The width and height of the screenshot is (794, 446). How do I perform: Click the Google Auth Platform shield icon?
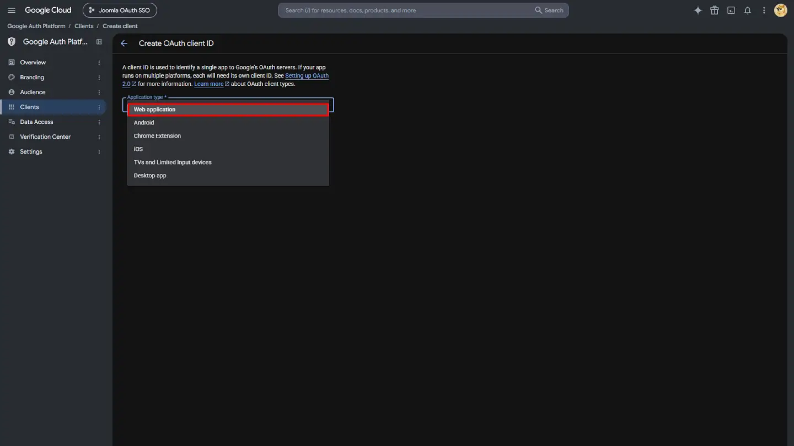(12, 42)
